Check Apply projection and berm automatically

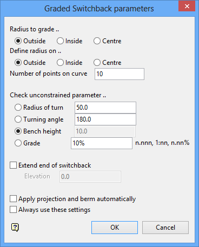pos(72,199)
